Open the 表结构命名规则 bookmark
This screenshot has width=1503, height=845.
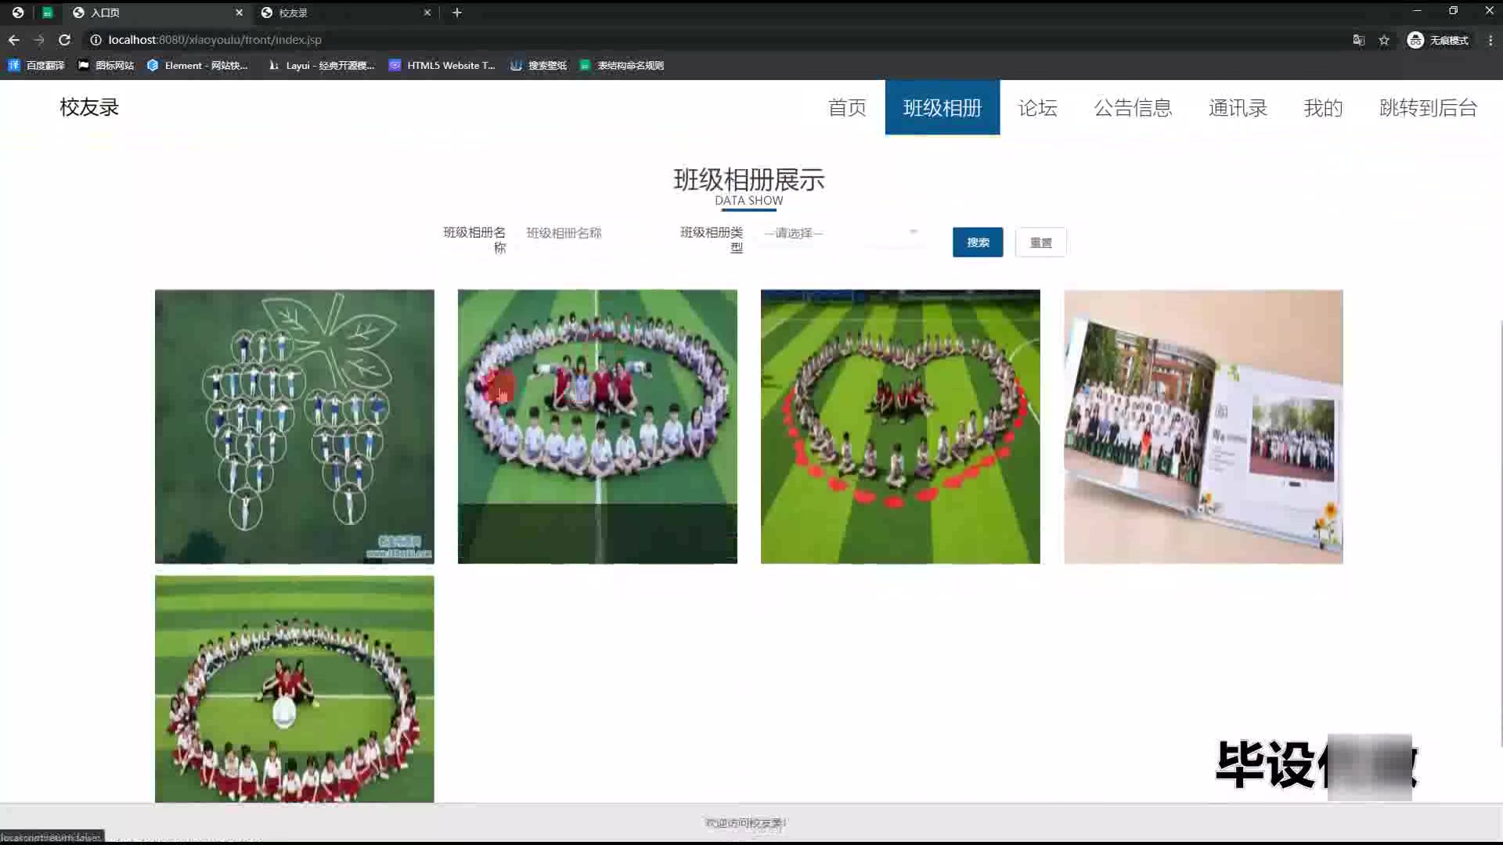[622, 66]
